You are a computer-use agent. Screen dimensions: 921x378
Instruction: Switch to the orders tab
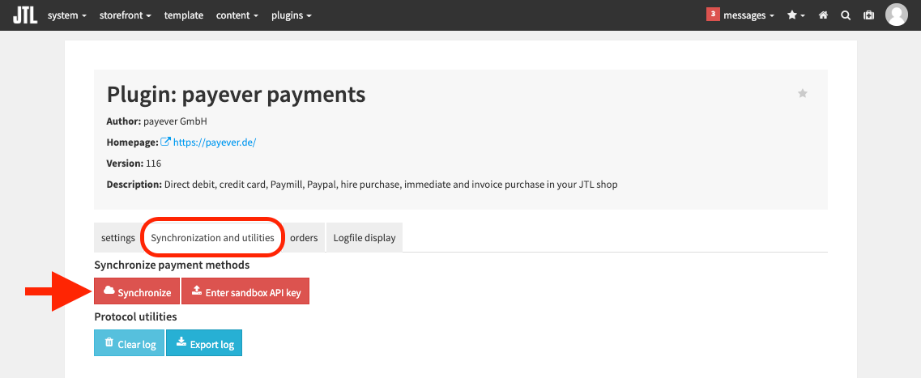(304, 238)
